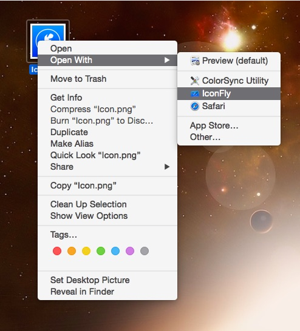Image resolution: width=300 pixels, height=331 pixels.
Task: Apply the red tag color
Action: click(57, 251)
